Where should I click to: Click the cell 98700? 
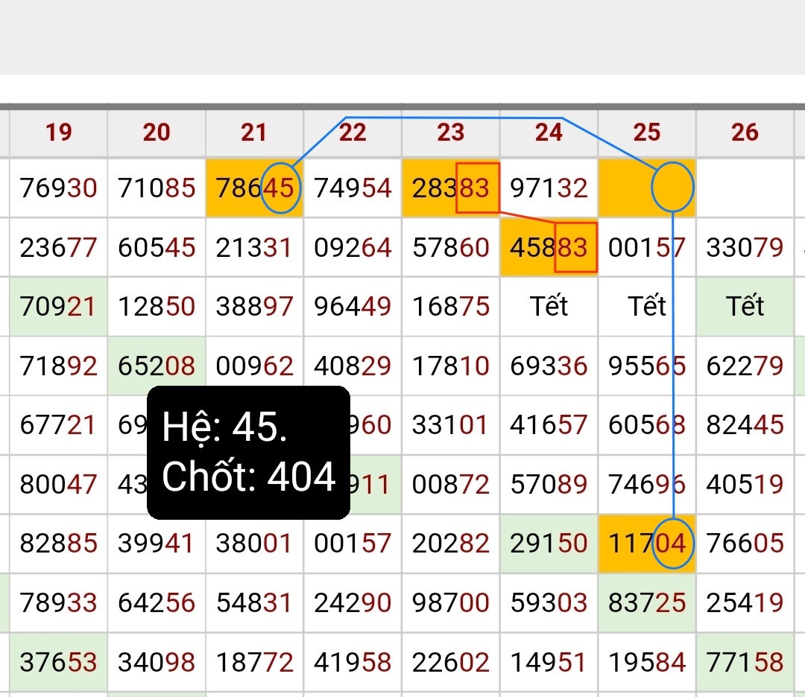click(x=451, y=602)
